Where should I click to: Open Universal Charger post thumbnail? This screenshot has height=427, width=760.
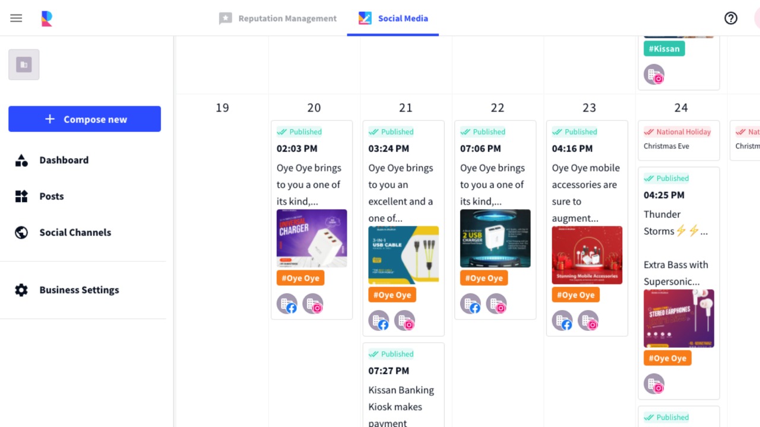tap(312, 238)
